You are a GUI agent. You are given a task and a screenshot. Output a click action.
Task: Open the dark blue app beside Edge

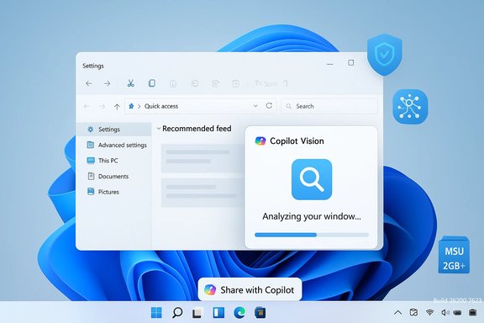[260, 313]
